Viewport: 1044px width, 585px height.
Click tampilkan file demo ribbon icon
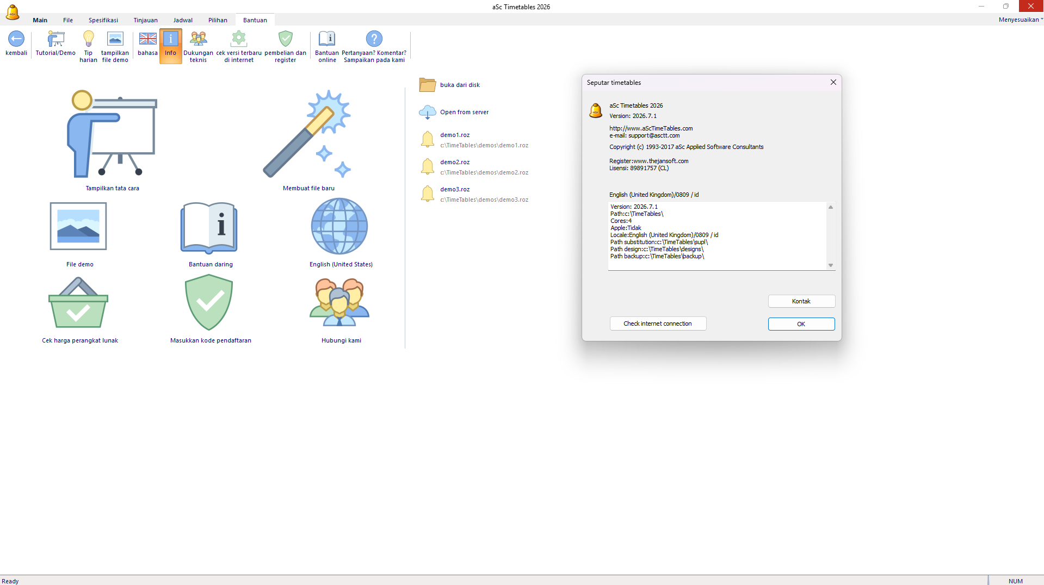click(x=115, y=39)
